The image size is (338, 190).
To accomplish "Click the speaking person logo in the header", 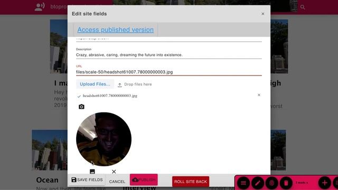I will 40,7.
